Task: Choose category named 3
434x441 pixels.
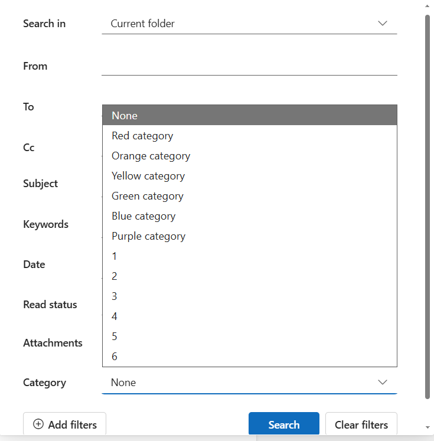Action: 250,296
